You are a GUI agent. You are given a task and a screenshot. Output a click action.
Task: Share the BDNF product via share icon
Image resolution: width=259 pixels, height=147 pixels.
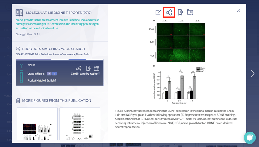tap(79, 69)
